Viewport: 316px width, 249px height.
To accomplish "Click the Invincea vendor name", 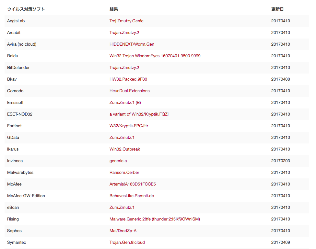I will click(15, 161).
